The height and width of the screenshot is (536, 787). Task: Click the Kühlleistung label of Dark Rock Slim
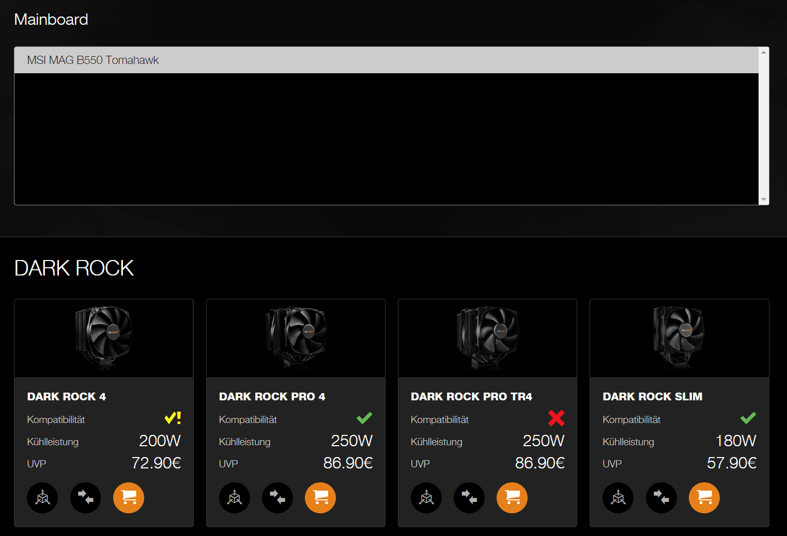(x=628, y=442)
